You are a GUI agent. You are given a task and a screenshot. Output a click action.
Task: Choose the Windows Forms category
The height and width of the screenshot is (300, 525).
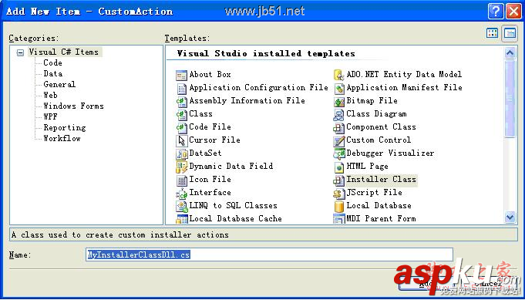pos(73,106)
